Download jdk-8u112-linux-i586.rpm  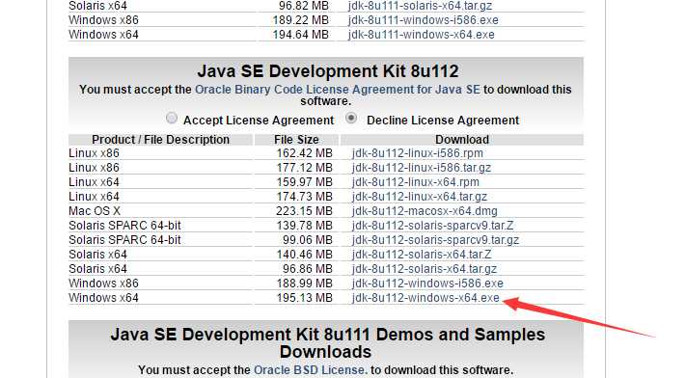click(418, 153)
